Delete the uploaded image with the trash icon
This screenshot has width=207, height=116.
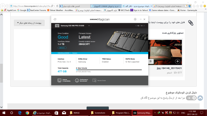tap(150, 61)
